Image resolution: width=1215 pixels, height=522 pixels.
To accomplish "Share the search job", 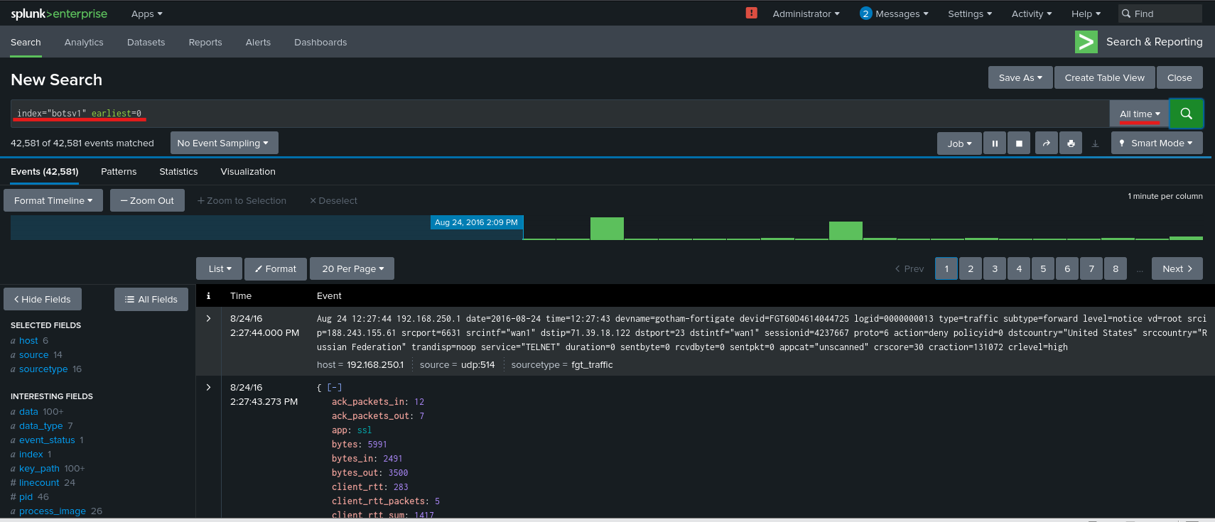I will click(x=1046, y=143).
